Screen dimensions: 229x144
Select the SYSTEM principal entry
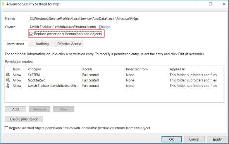tap(114, 75)
